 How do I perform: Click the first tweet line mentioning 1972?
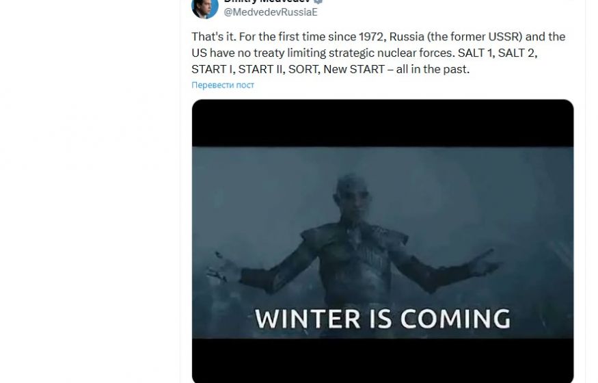[x=379, y=37]
